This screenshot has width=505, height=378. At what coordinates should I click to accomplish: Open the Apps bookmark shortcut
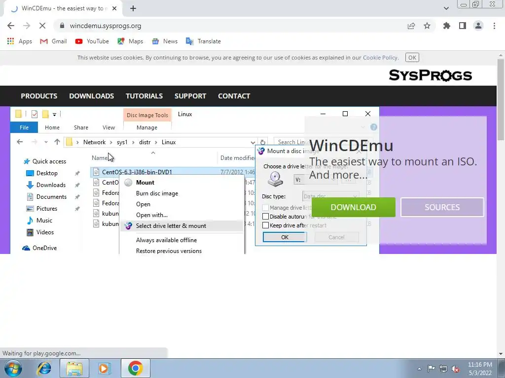[19, 41]
